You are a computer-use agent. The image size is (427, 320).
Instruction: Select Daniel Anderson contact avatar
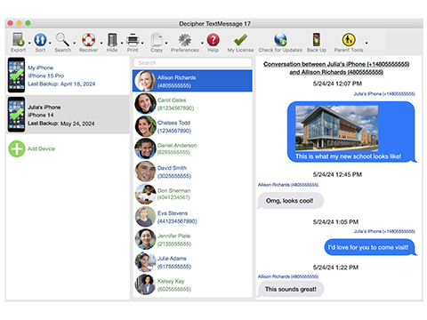point(145,148)
